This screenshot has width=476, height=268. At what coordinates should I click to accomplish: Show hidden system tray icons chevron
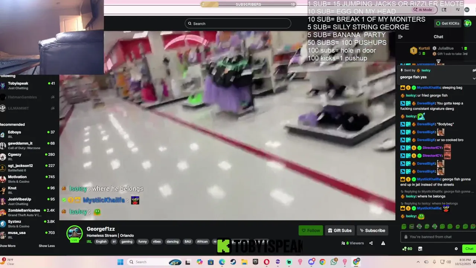click(x=418, y=262)
